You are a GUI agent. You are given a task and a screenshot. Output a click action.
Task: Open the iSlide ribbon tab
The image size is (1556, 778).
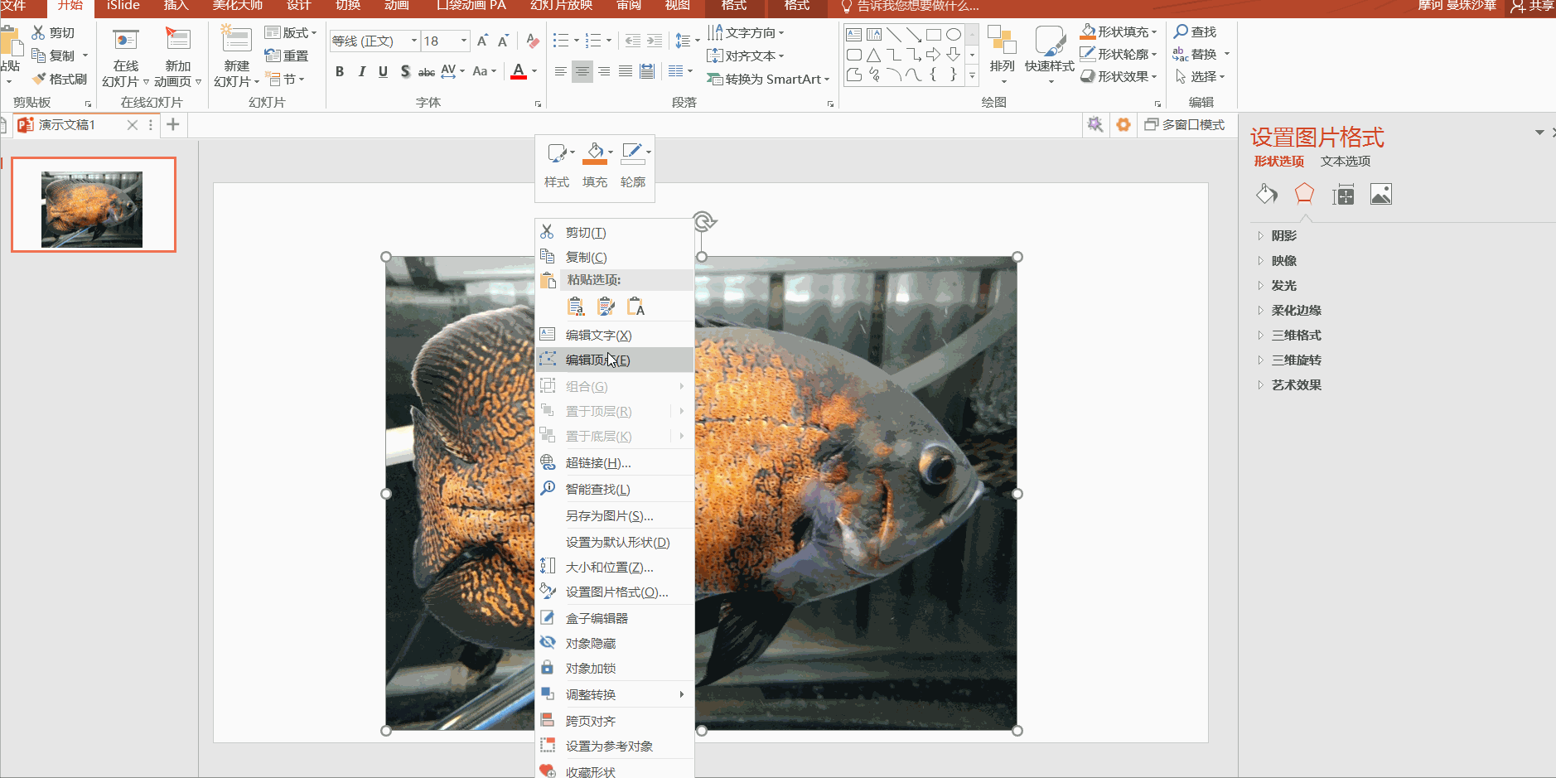pyautogui.click(x=123, y=6)
